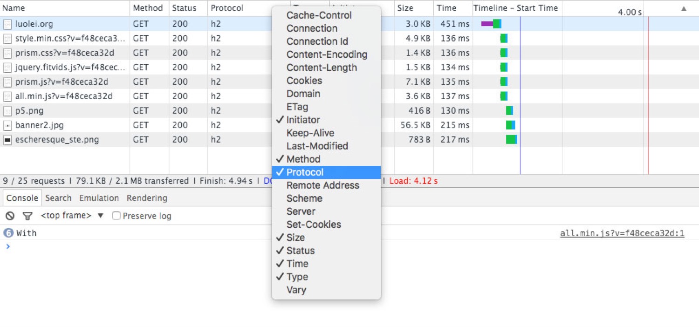
Task: Click the timeline sort arrow icon
Action: click(x=684, y=8)
